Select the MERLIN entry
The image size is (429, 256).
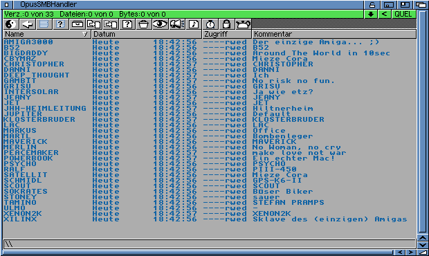[x=20, y=147]
